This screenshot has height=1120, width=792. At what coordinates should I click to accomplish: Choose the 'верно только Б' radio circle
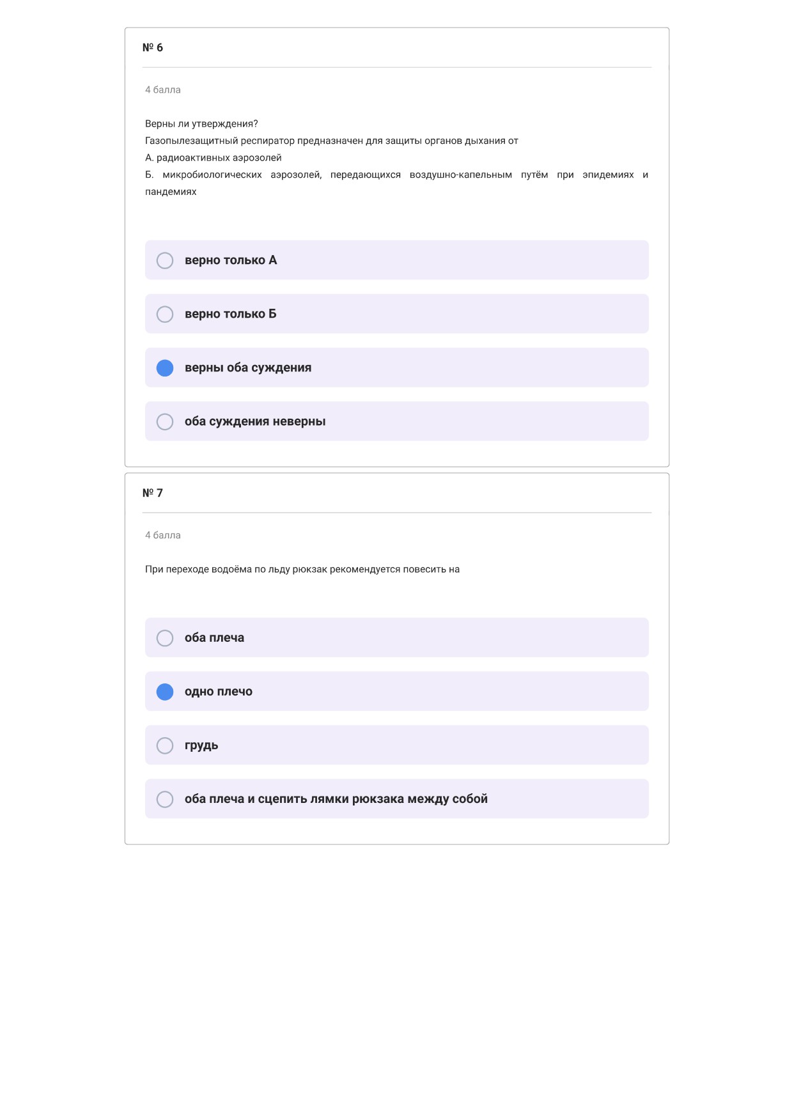point(165,314)
